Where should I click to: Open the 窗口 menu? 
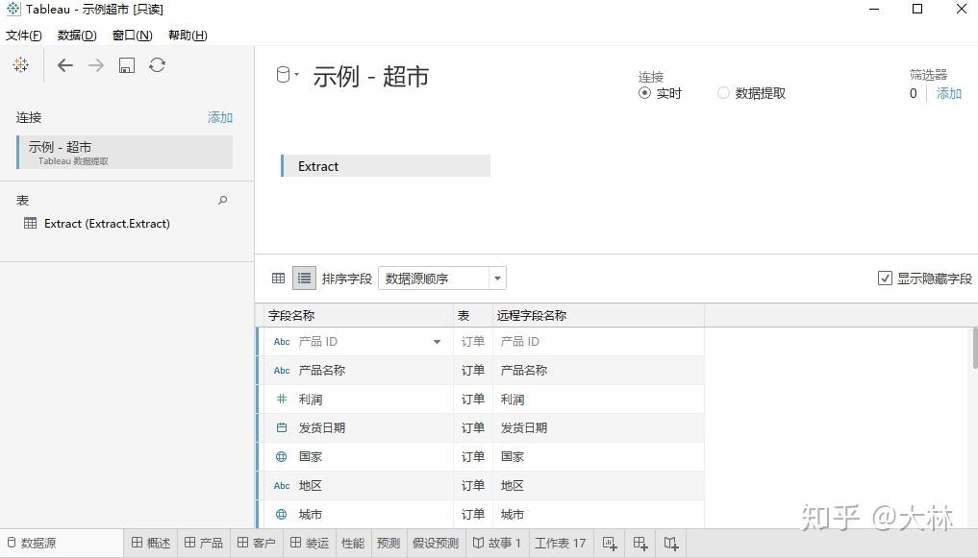[133, 36]
